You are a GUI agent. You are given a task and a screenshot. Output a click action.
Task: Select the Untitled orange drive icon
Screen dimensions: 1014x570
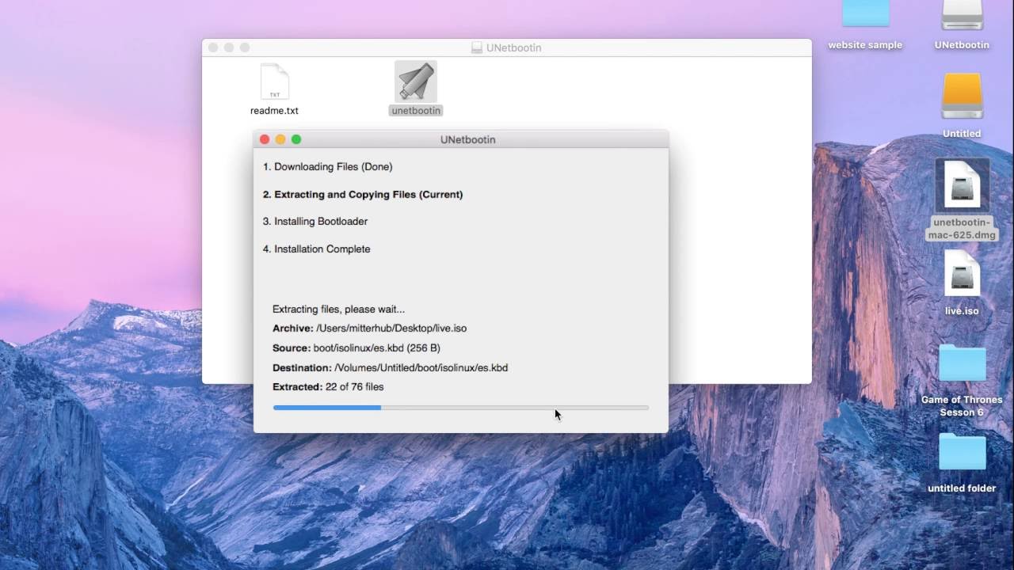pos(962,97)
